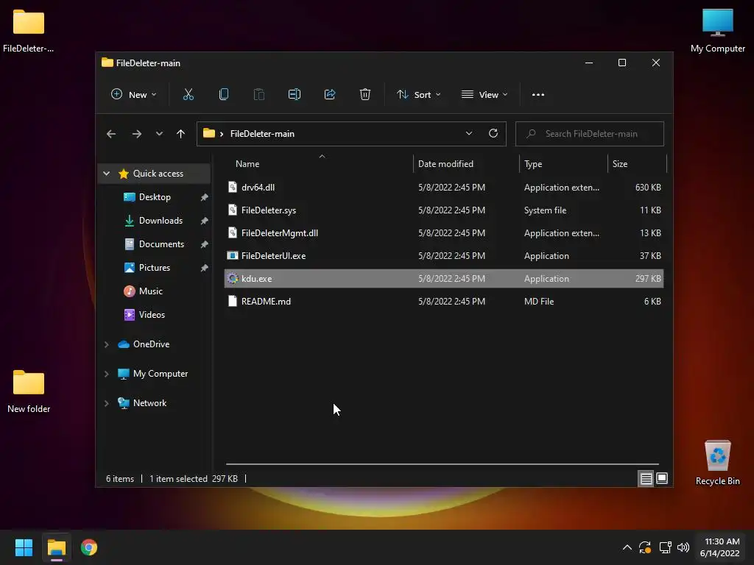This screenshot has height=565, width=754.
Task: Select the FileDeleterUI.exe application icon
Action: pos(232,255)
